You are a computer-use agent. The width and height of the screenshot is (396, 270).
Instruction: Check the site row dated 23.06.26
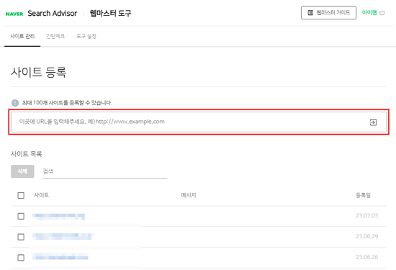tap(21, 258)
